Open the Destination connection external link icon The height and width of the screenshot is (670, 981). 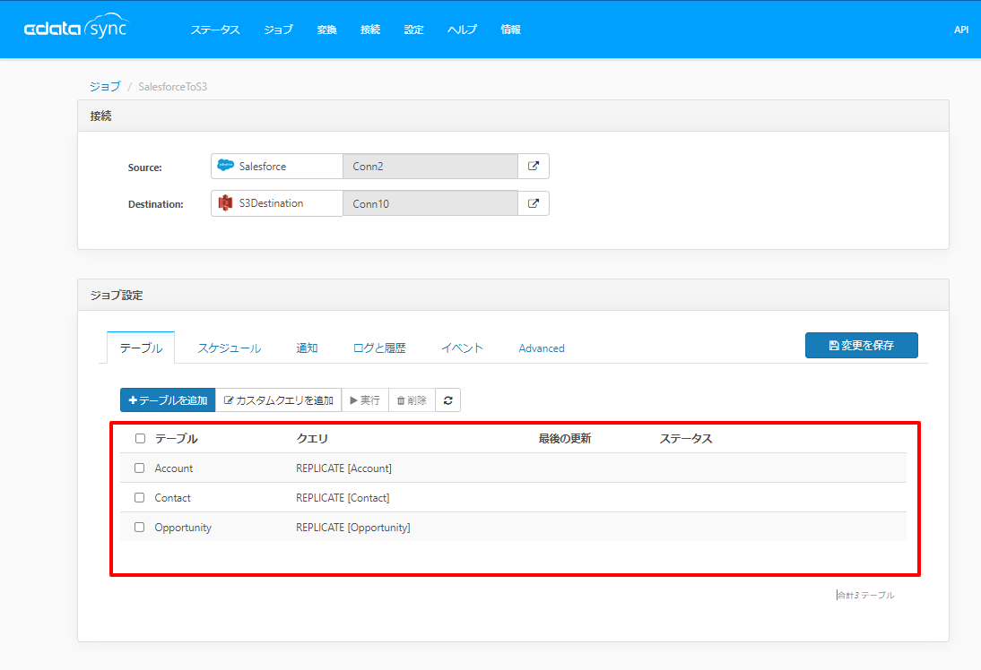click(x=534, y=203)
